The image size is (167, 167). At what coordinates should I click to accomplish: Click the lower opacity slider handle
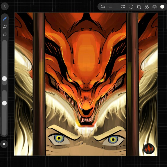(4, 103)
